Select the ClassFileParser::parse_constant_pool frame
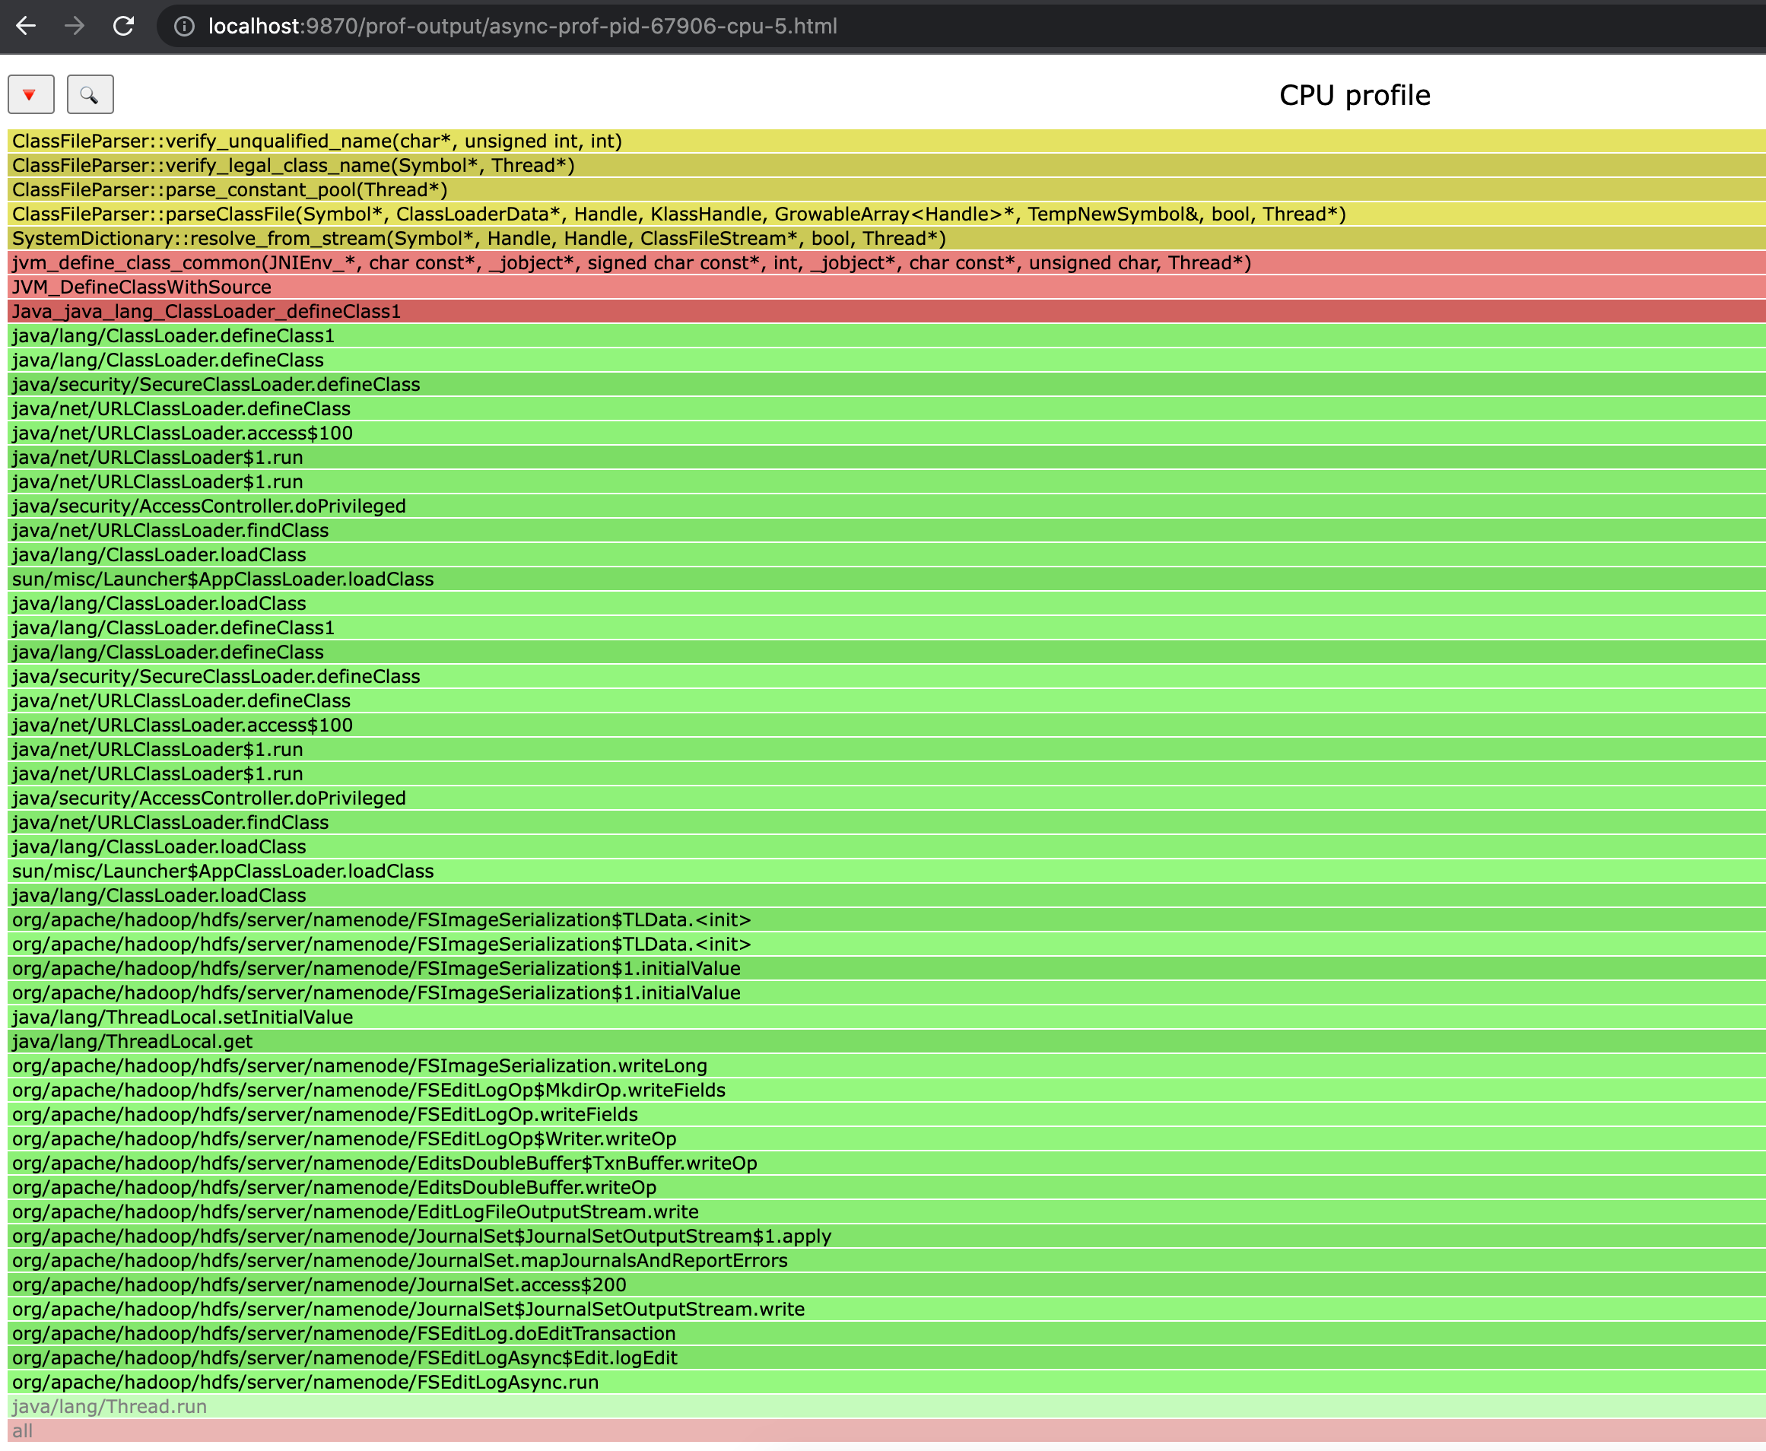 [230, 189]
